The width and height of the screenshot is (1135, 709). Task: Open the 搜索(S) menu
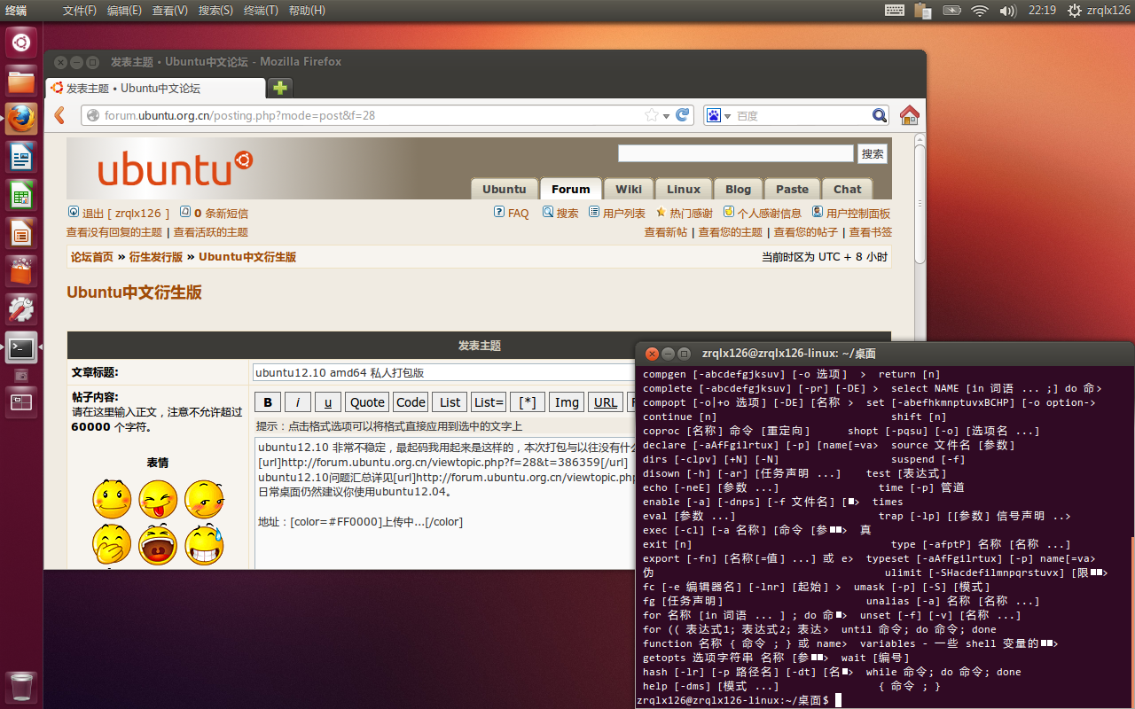pyautogui.click(x=215, y=11)
